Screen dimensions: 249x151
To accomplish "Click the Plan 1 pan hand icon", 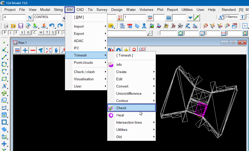I will tap(56, 50).
